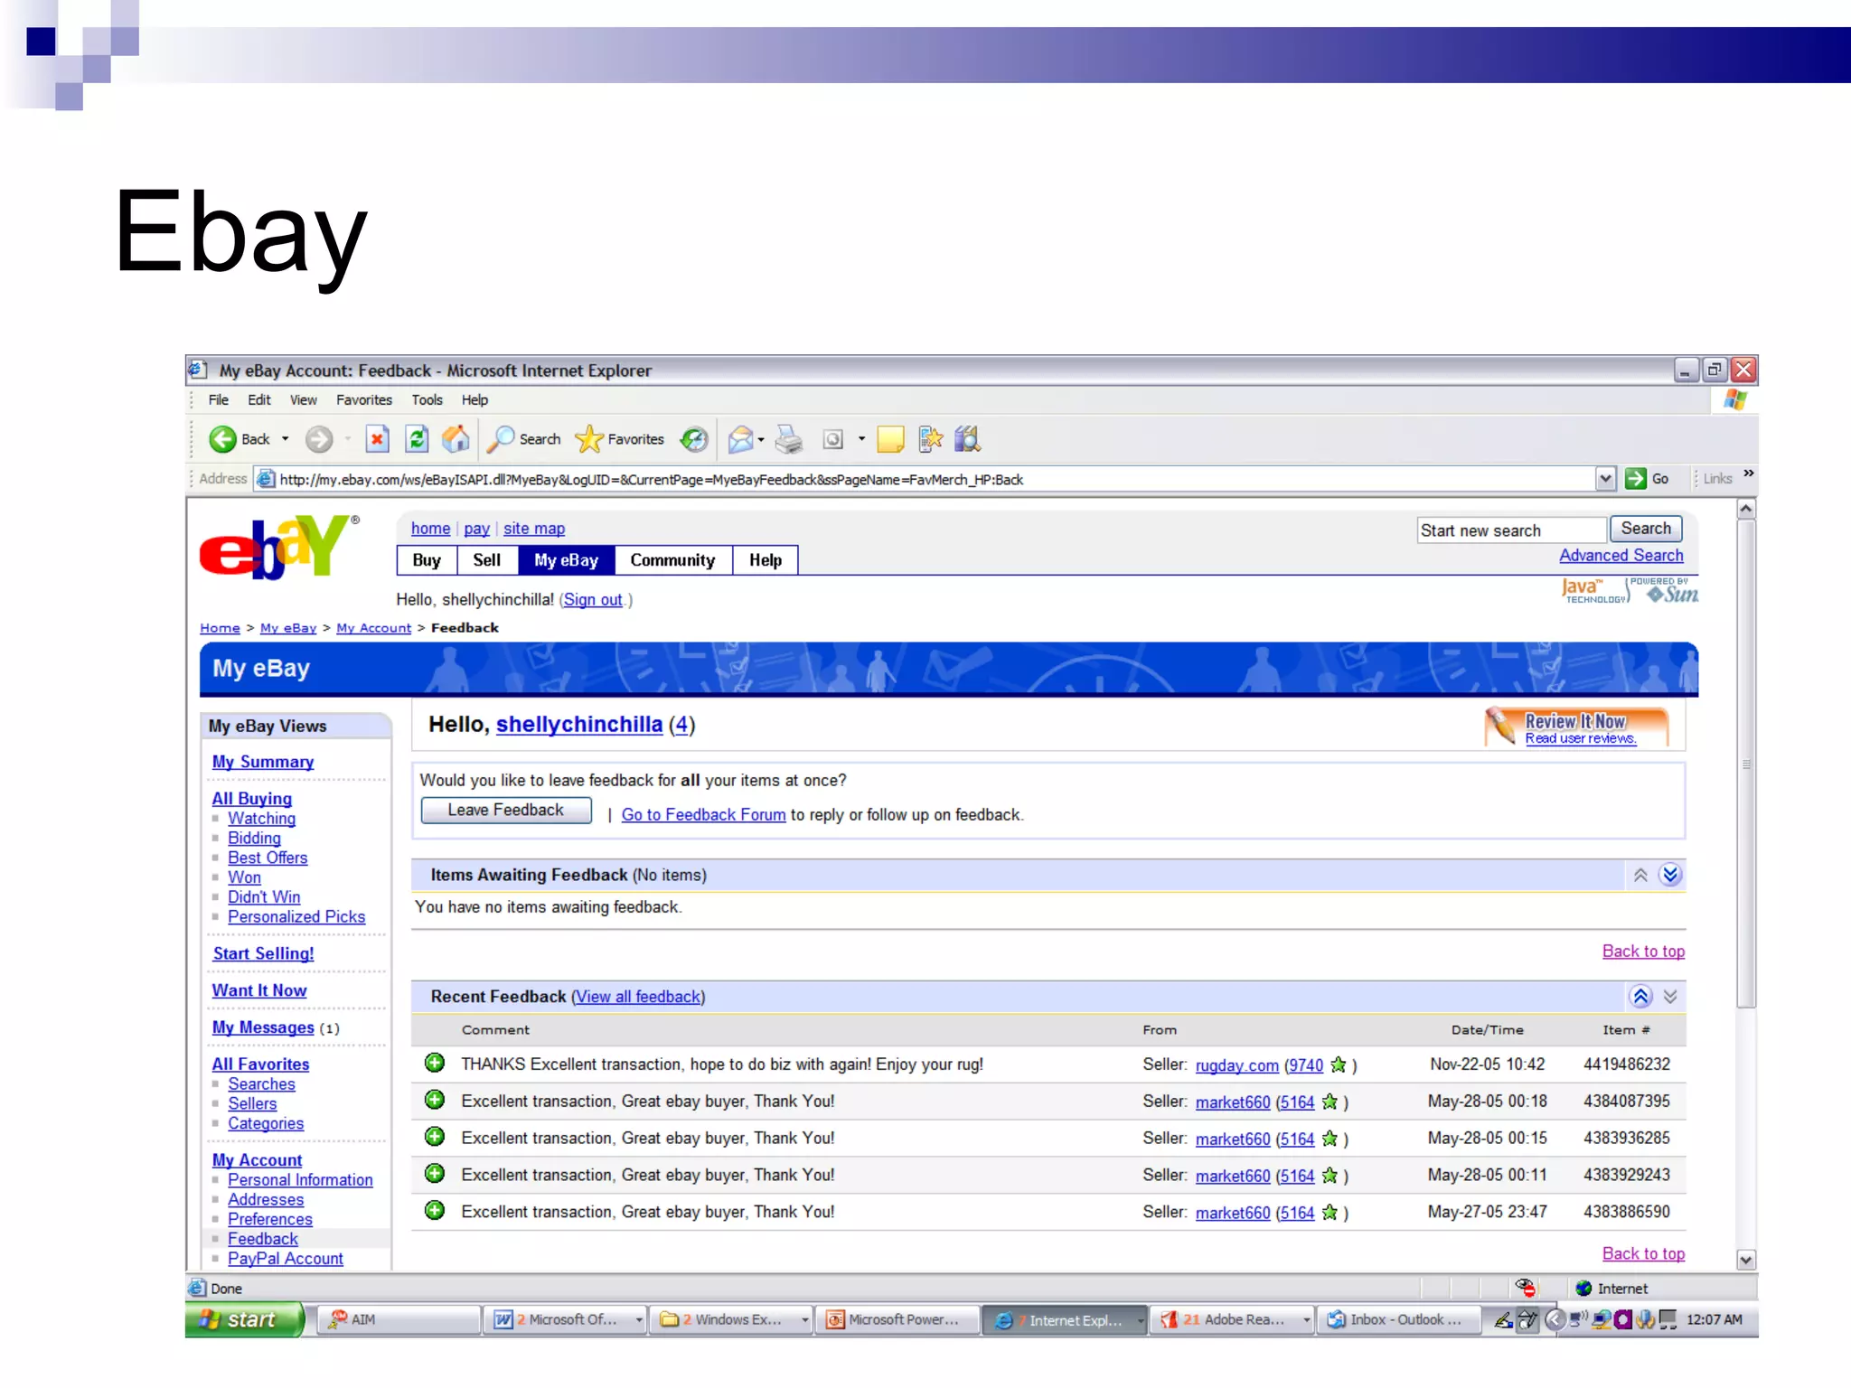Switch to AIM in the taskbar

tap(399, 1319)
